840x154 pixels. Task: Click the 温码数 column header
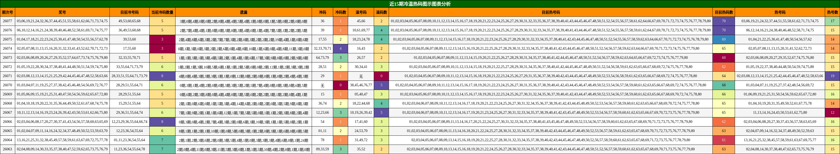pos(382,12)
